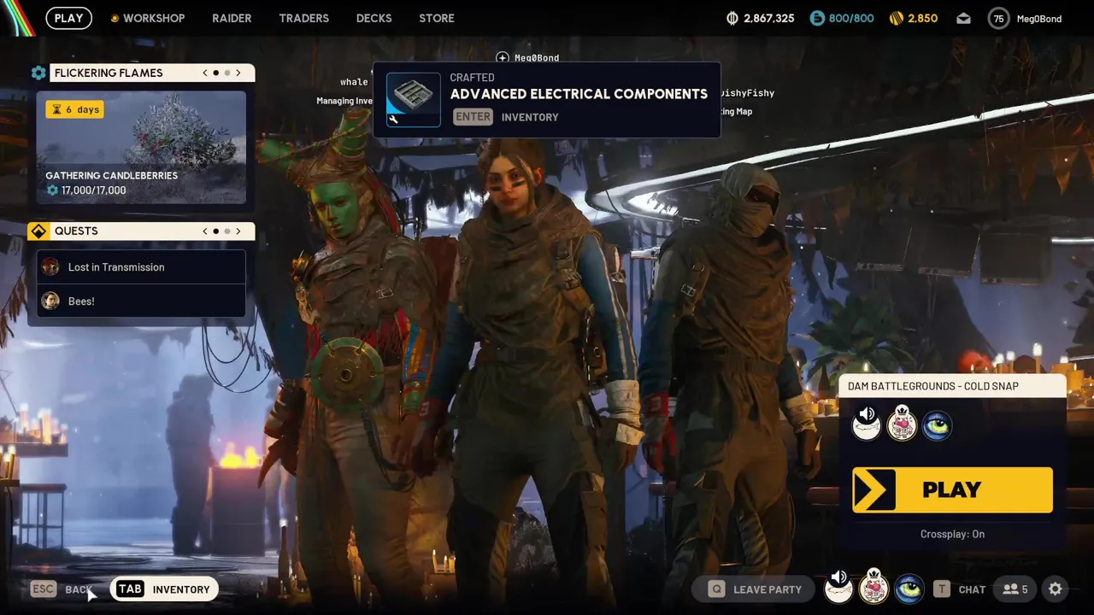Click the QUESTS panel header
The image size is (1094, 615).
click(x=152, y=231)
